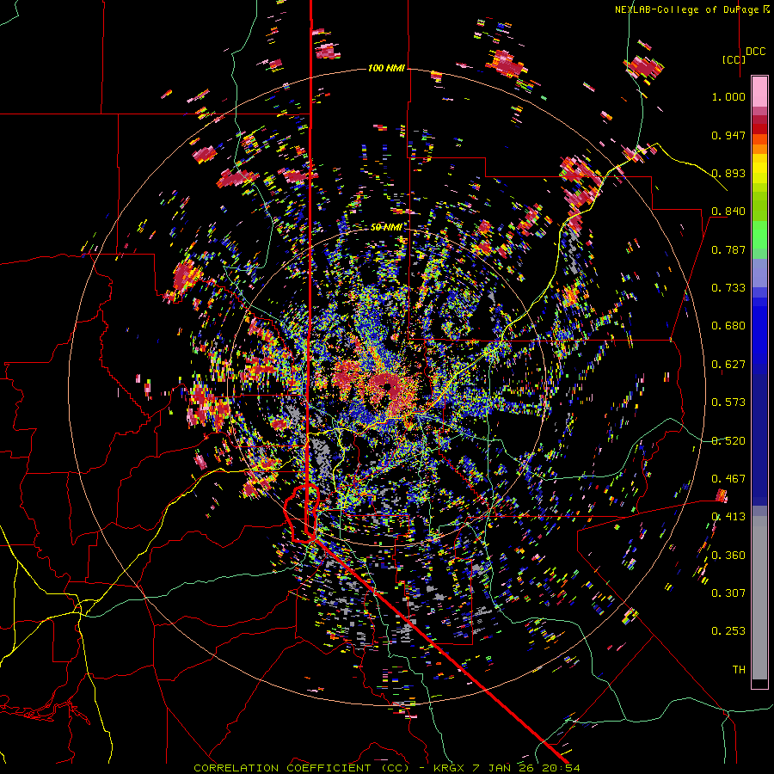This screenshot has width=774, height=774.
Task: Pick the pink segment atop the color bar
Action: click(759, 92)
